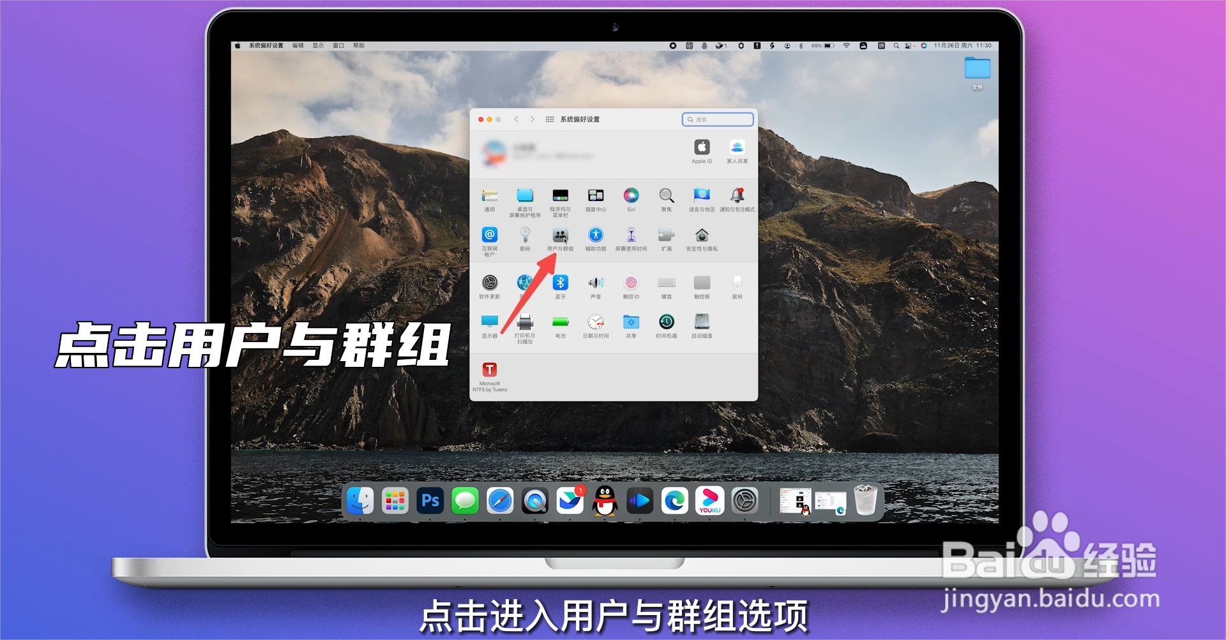The width and height of the screenshot is (1226, 640).
Task: Open 时间机器 backup preferences
Action: click(x=667, y=322)
